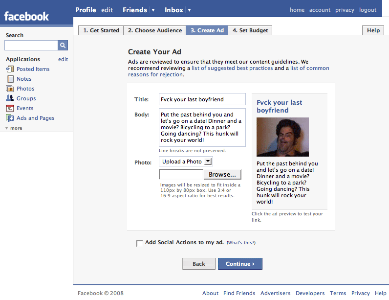Enable Add Social Actions checkbox
Screen dimensions: 389x300
click(139, 243)
